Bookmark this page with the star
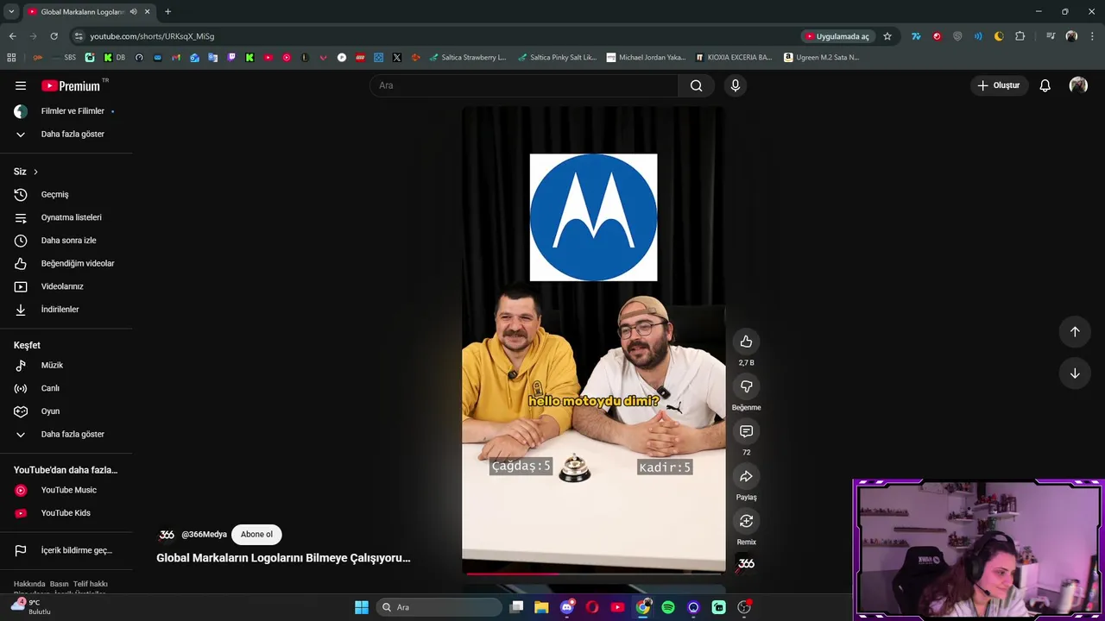The width and height of the screenshot is (1105, 621). 887,36
